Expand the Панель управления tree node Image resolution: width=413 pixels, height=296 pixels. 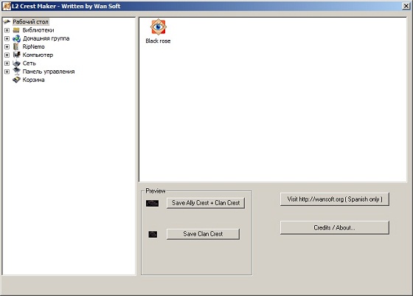coord(7,72)
